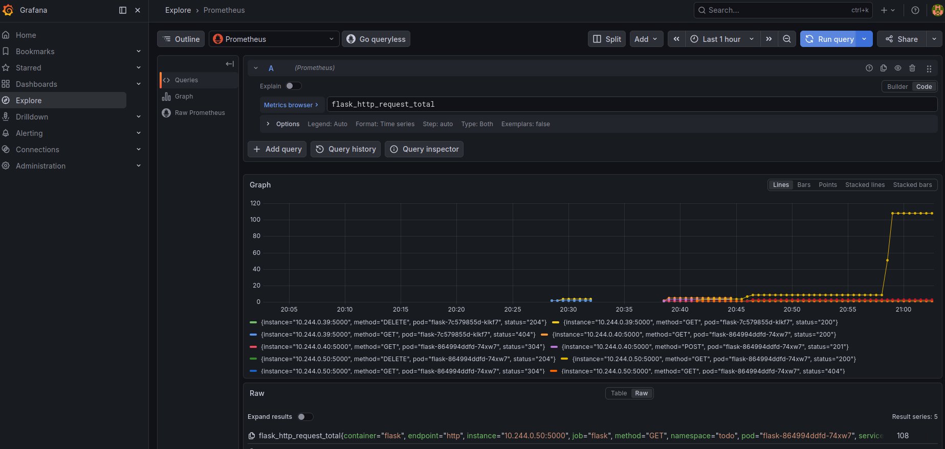Screen dimensions: 945x449
Task: Click the Share button
Action: tap(902, 39)
